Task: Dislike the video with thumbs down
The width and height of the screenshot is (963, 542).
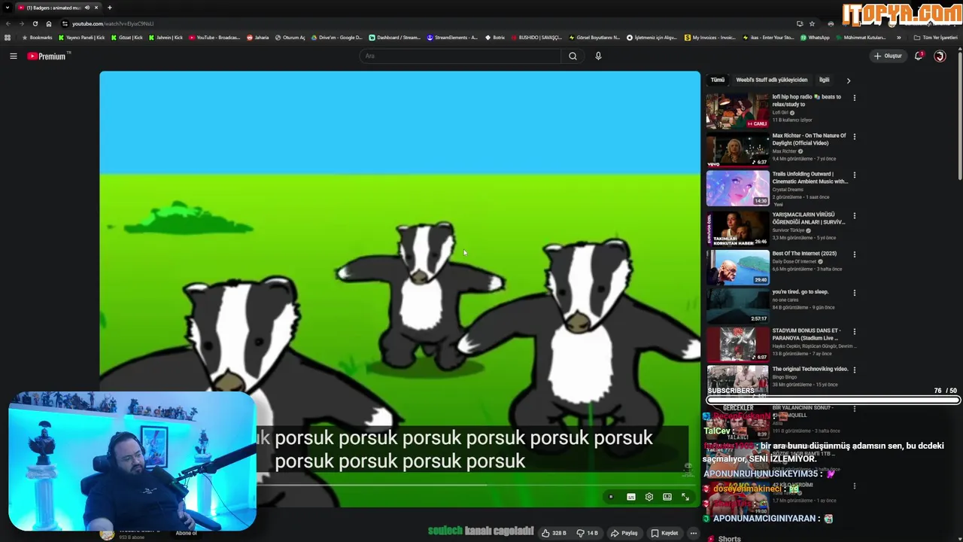Action: tap(587, 533)
